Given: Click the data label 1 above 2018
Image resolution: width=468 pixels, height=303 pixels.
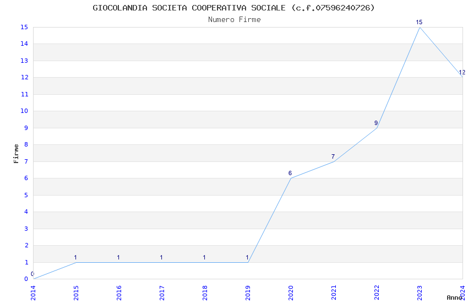Looking at the screenshot, I should (x=204, y=257).
